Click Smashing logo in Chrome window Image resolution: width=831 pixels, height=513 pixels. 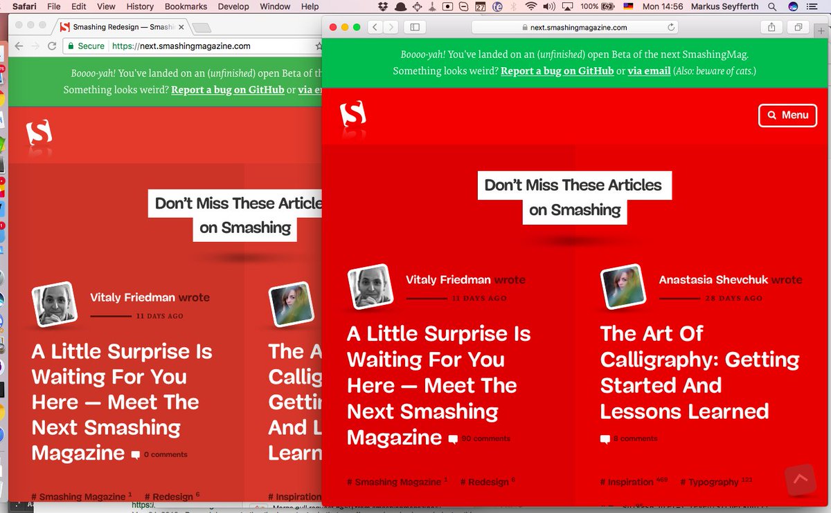(x=39, y=133)
